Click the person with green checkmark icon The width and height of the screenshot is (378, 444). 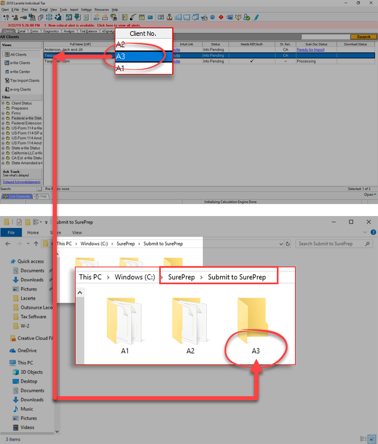point(247,17)
